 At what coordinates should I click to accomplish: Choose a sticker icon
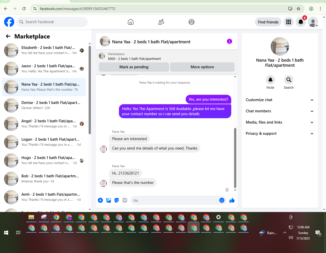[x=117, y=200]
